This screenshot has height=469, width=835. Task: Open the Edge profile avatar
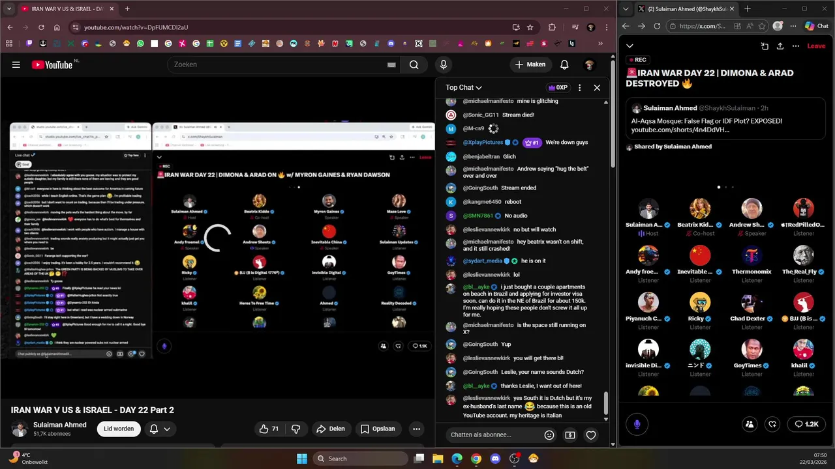pyautogui.click(x=778, y=26)
